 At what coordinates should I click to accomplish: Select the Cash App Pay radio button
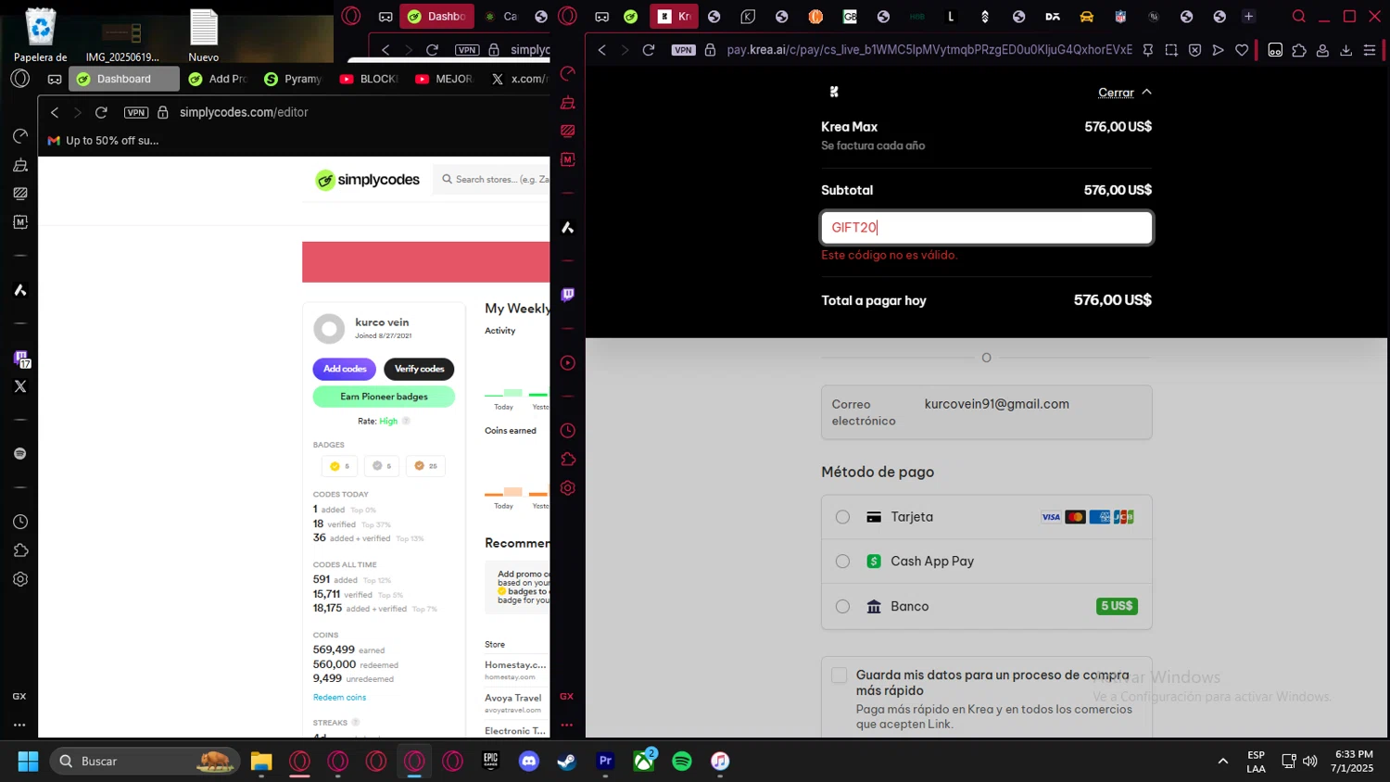coord(842,561)
